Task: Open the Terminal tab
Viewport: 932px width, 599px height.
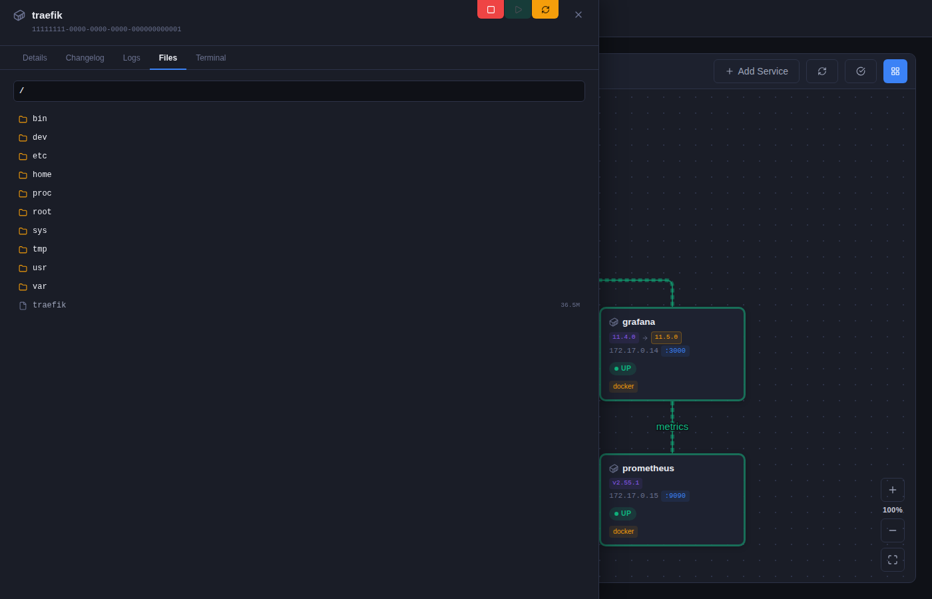Action: pyautogui.click(x=211, y=58)
